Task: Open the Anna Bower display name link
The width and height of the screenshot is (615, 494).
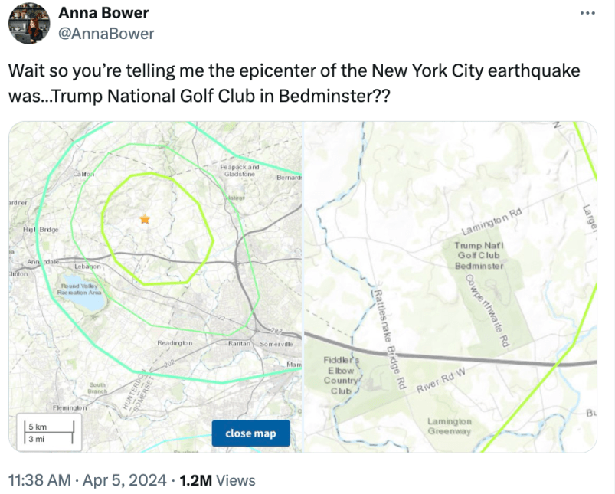Action: click(x=103, y=13)
